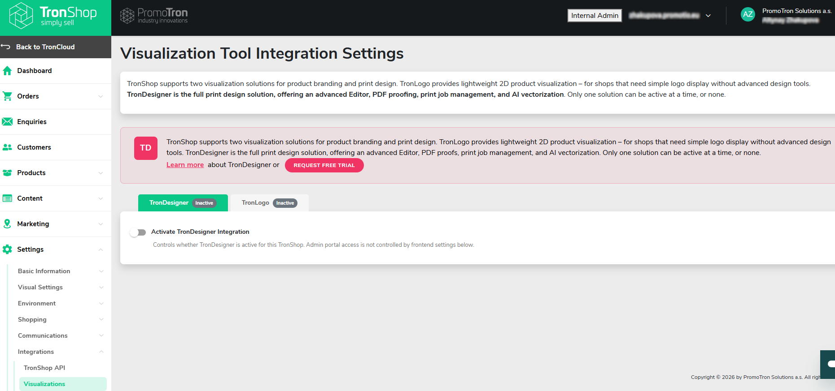Click the Content label in sidebar
The image size is (835, 391).
[30, 198]
